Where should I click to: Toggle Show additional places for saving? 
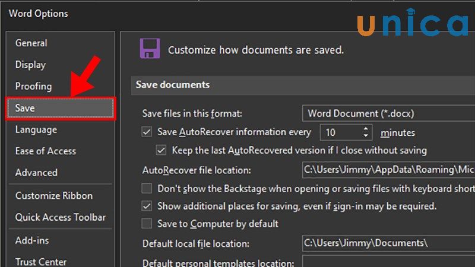(147, 206)
